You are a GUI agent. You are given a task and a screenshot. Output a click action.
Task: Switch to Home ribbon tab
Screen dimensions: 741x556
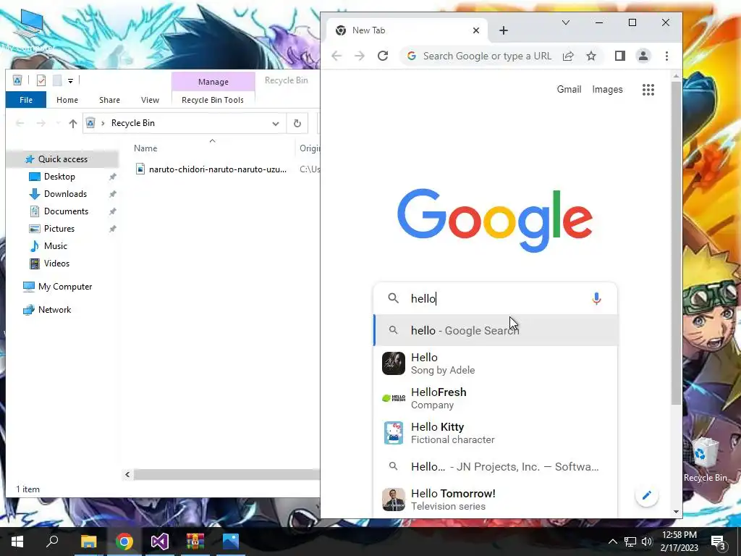click(67, 100)
